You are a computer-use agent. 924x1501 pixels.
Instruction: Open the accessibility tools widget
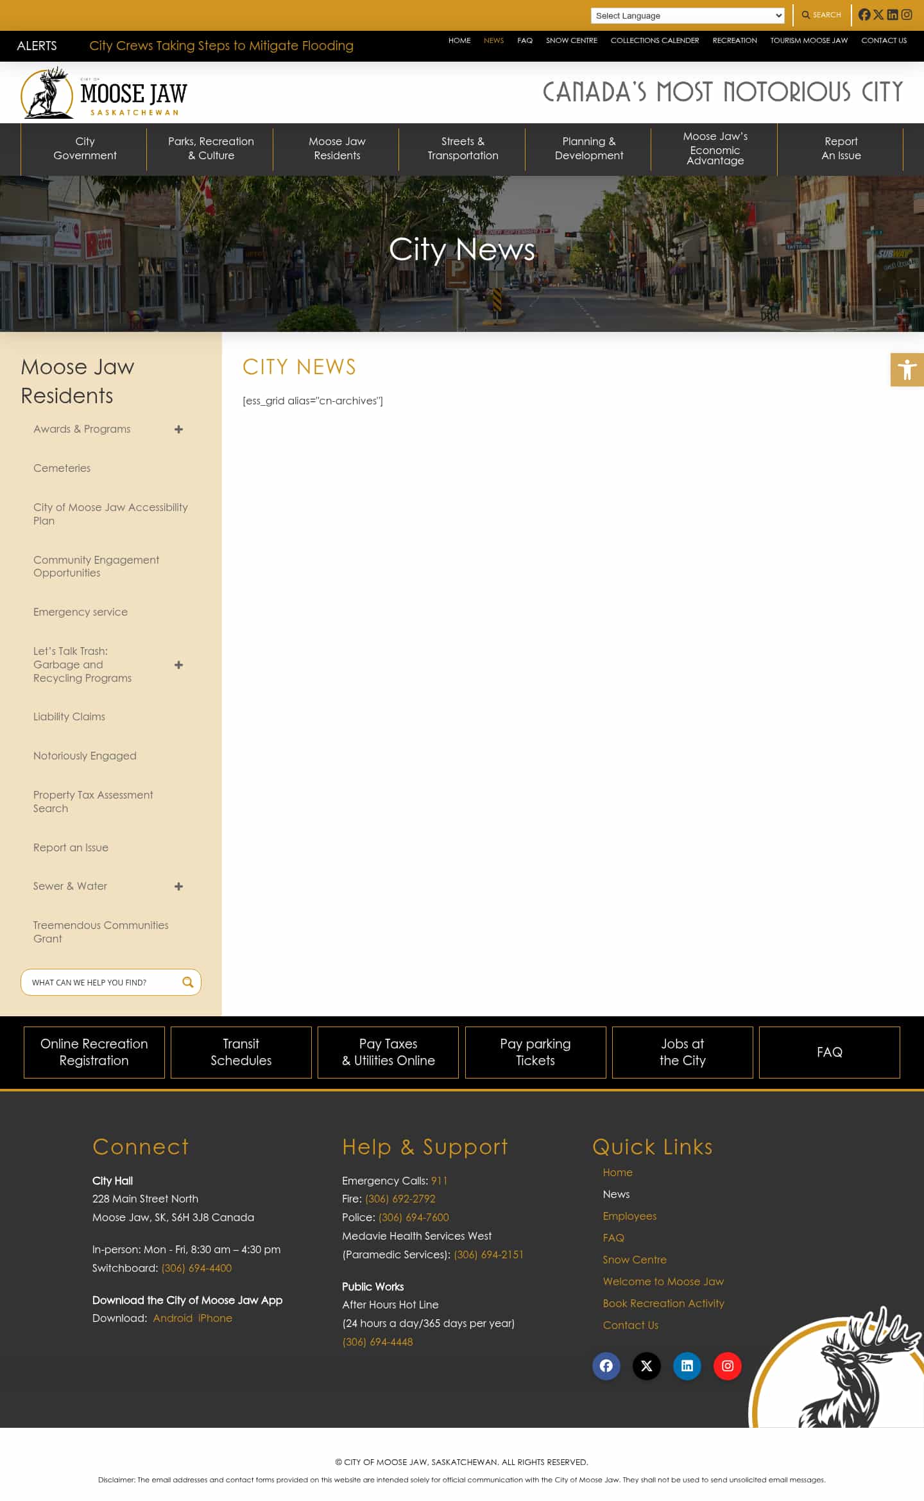(907, 370)
